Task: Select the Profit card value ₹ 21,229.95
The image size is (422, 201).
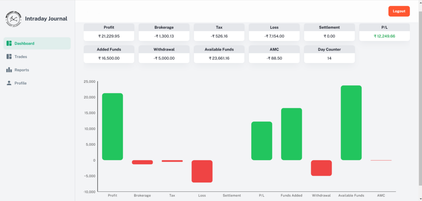Action: pos(109,36)
